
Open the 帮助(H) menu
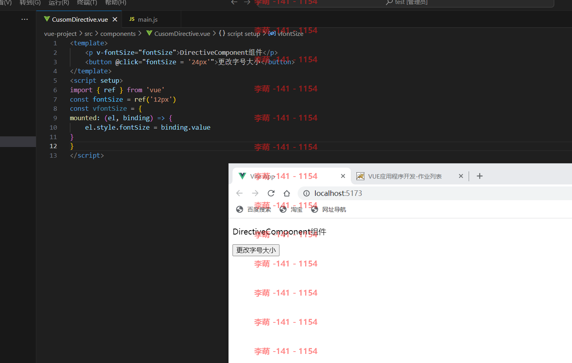[x=116, y=2]
